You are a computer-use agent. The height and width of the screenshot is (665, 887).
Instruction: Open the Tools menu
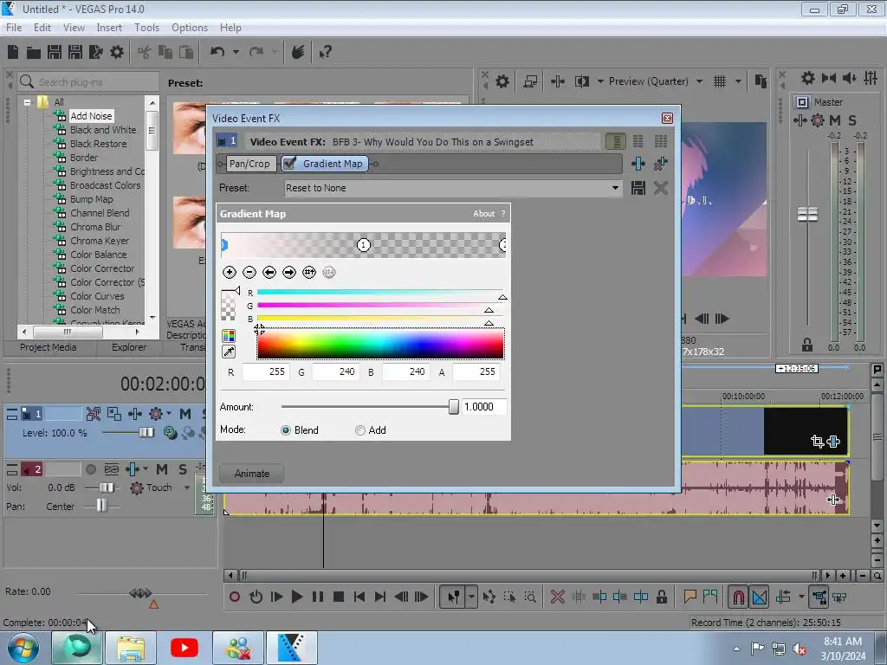146,28
